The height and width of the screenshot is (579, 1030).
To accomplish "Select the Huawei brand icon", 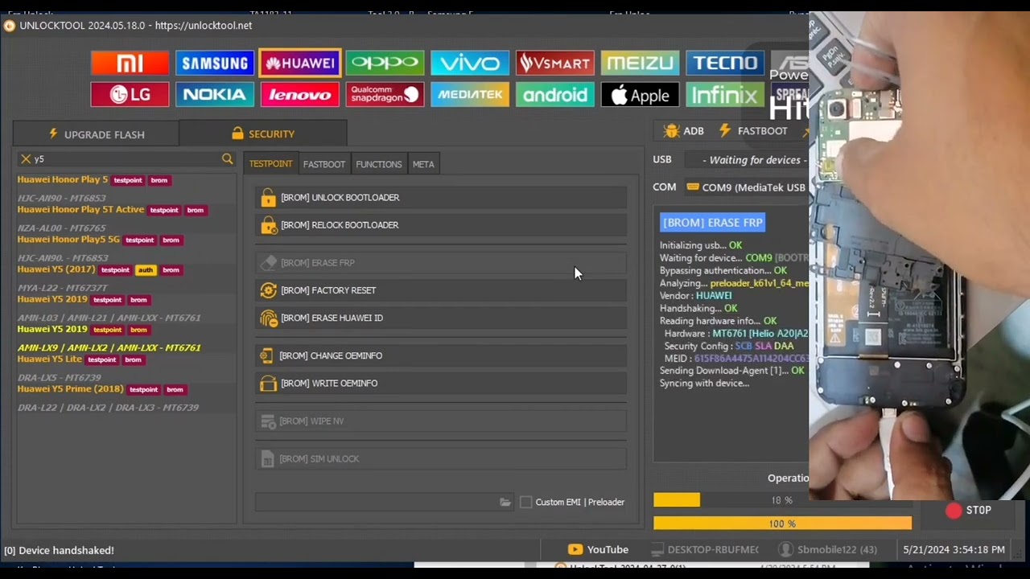I will [300, 63].
